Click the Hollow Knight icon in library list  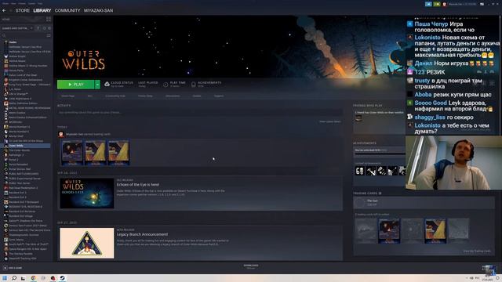5,56
